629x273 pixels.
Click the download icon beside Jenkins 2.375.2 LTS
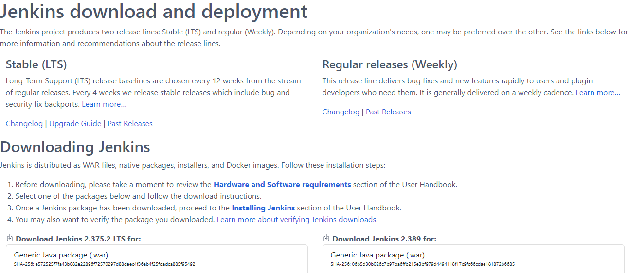pyautogui.click(x=10, y=238)
